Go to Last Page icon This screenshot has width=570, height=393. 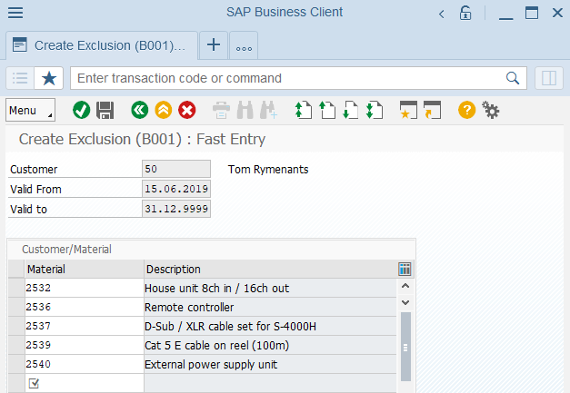375,110
